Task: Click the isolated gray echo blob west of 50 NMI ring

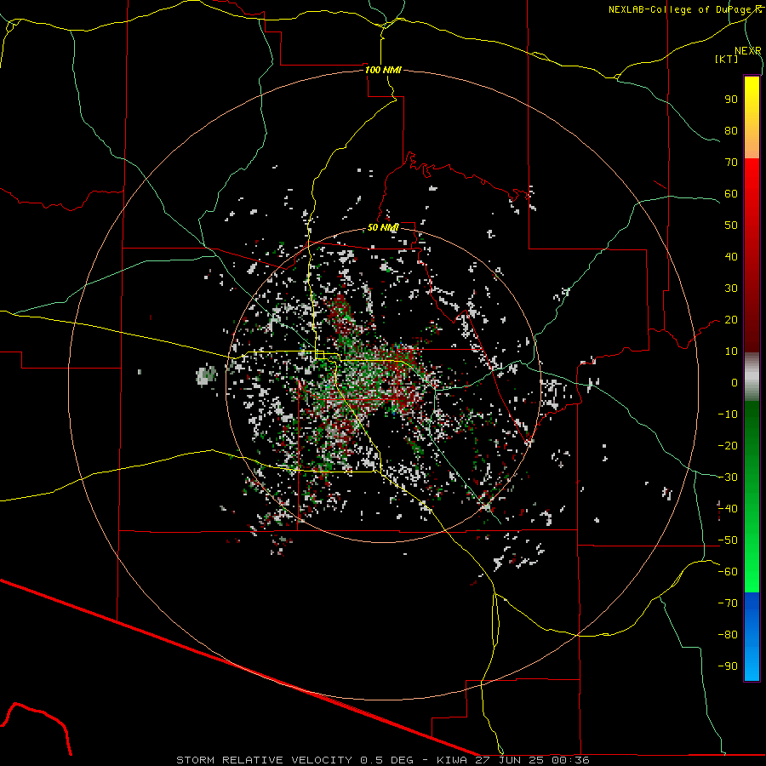Action: tap(206, 375)
